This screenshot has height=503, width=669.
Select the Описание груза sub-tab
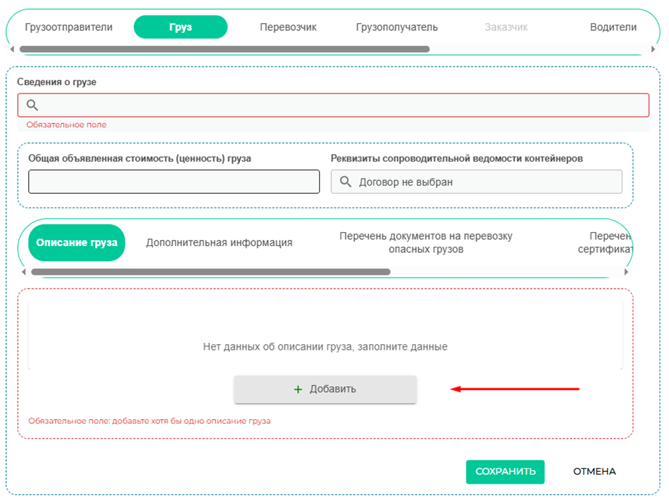coord(76,243)
